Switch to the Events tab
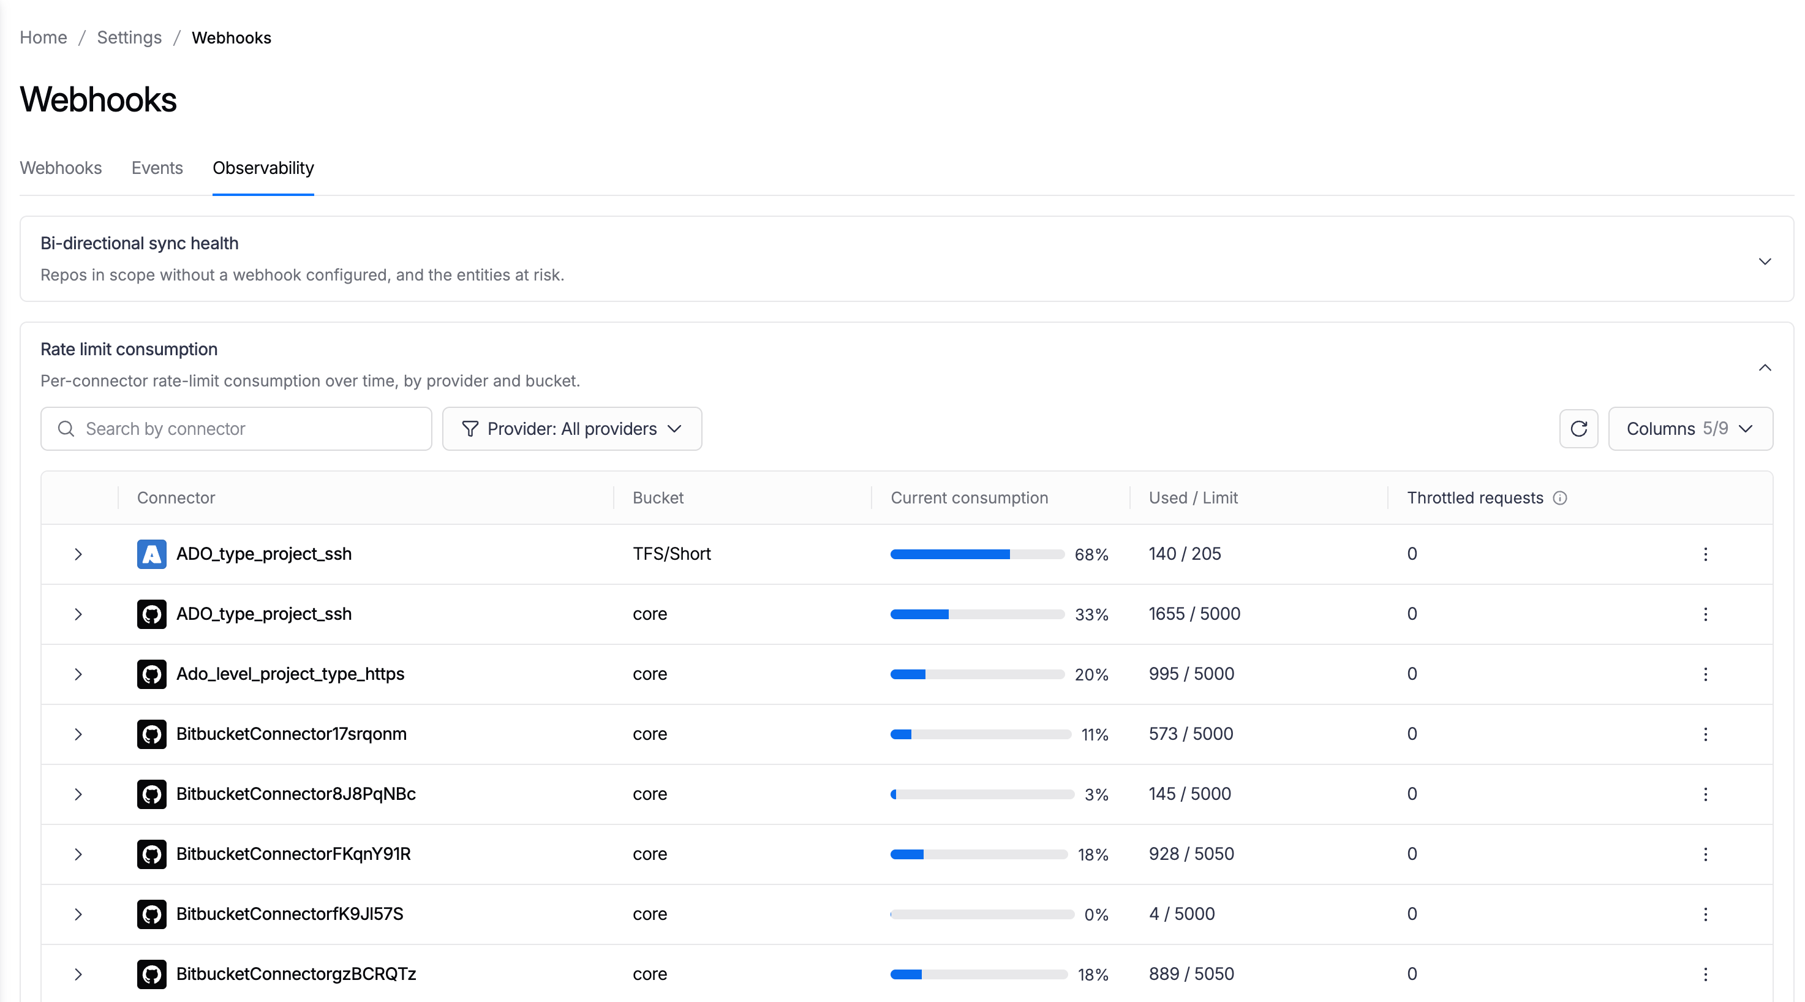1805x1002 pixels. point(157,168)
